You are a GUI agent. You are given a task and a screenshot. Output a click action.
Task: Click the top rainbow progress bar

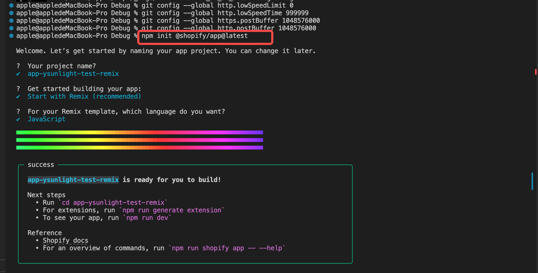(139, 132)
